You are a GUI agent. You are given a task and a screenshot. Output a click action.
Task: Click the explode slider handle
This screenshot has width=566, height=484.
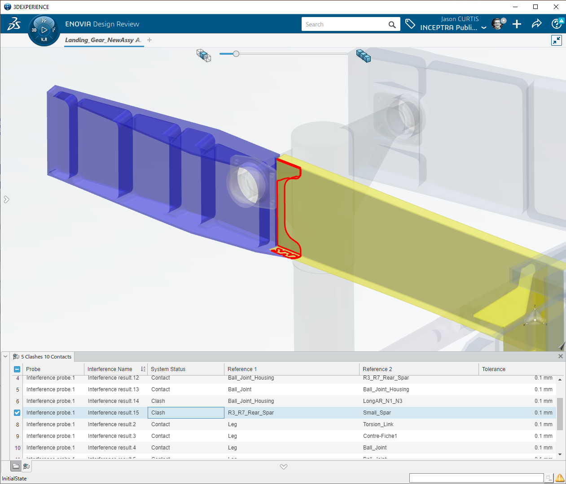click(236, 54)
